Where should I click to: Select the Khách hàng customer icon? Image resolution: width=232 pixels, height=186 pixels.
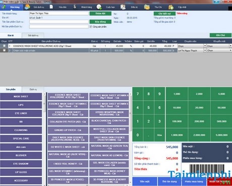coord(75,7)
